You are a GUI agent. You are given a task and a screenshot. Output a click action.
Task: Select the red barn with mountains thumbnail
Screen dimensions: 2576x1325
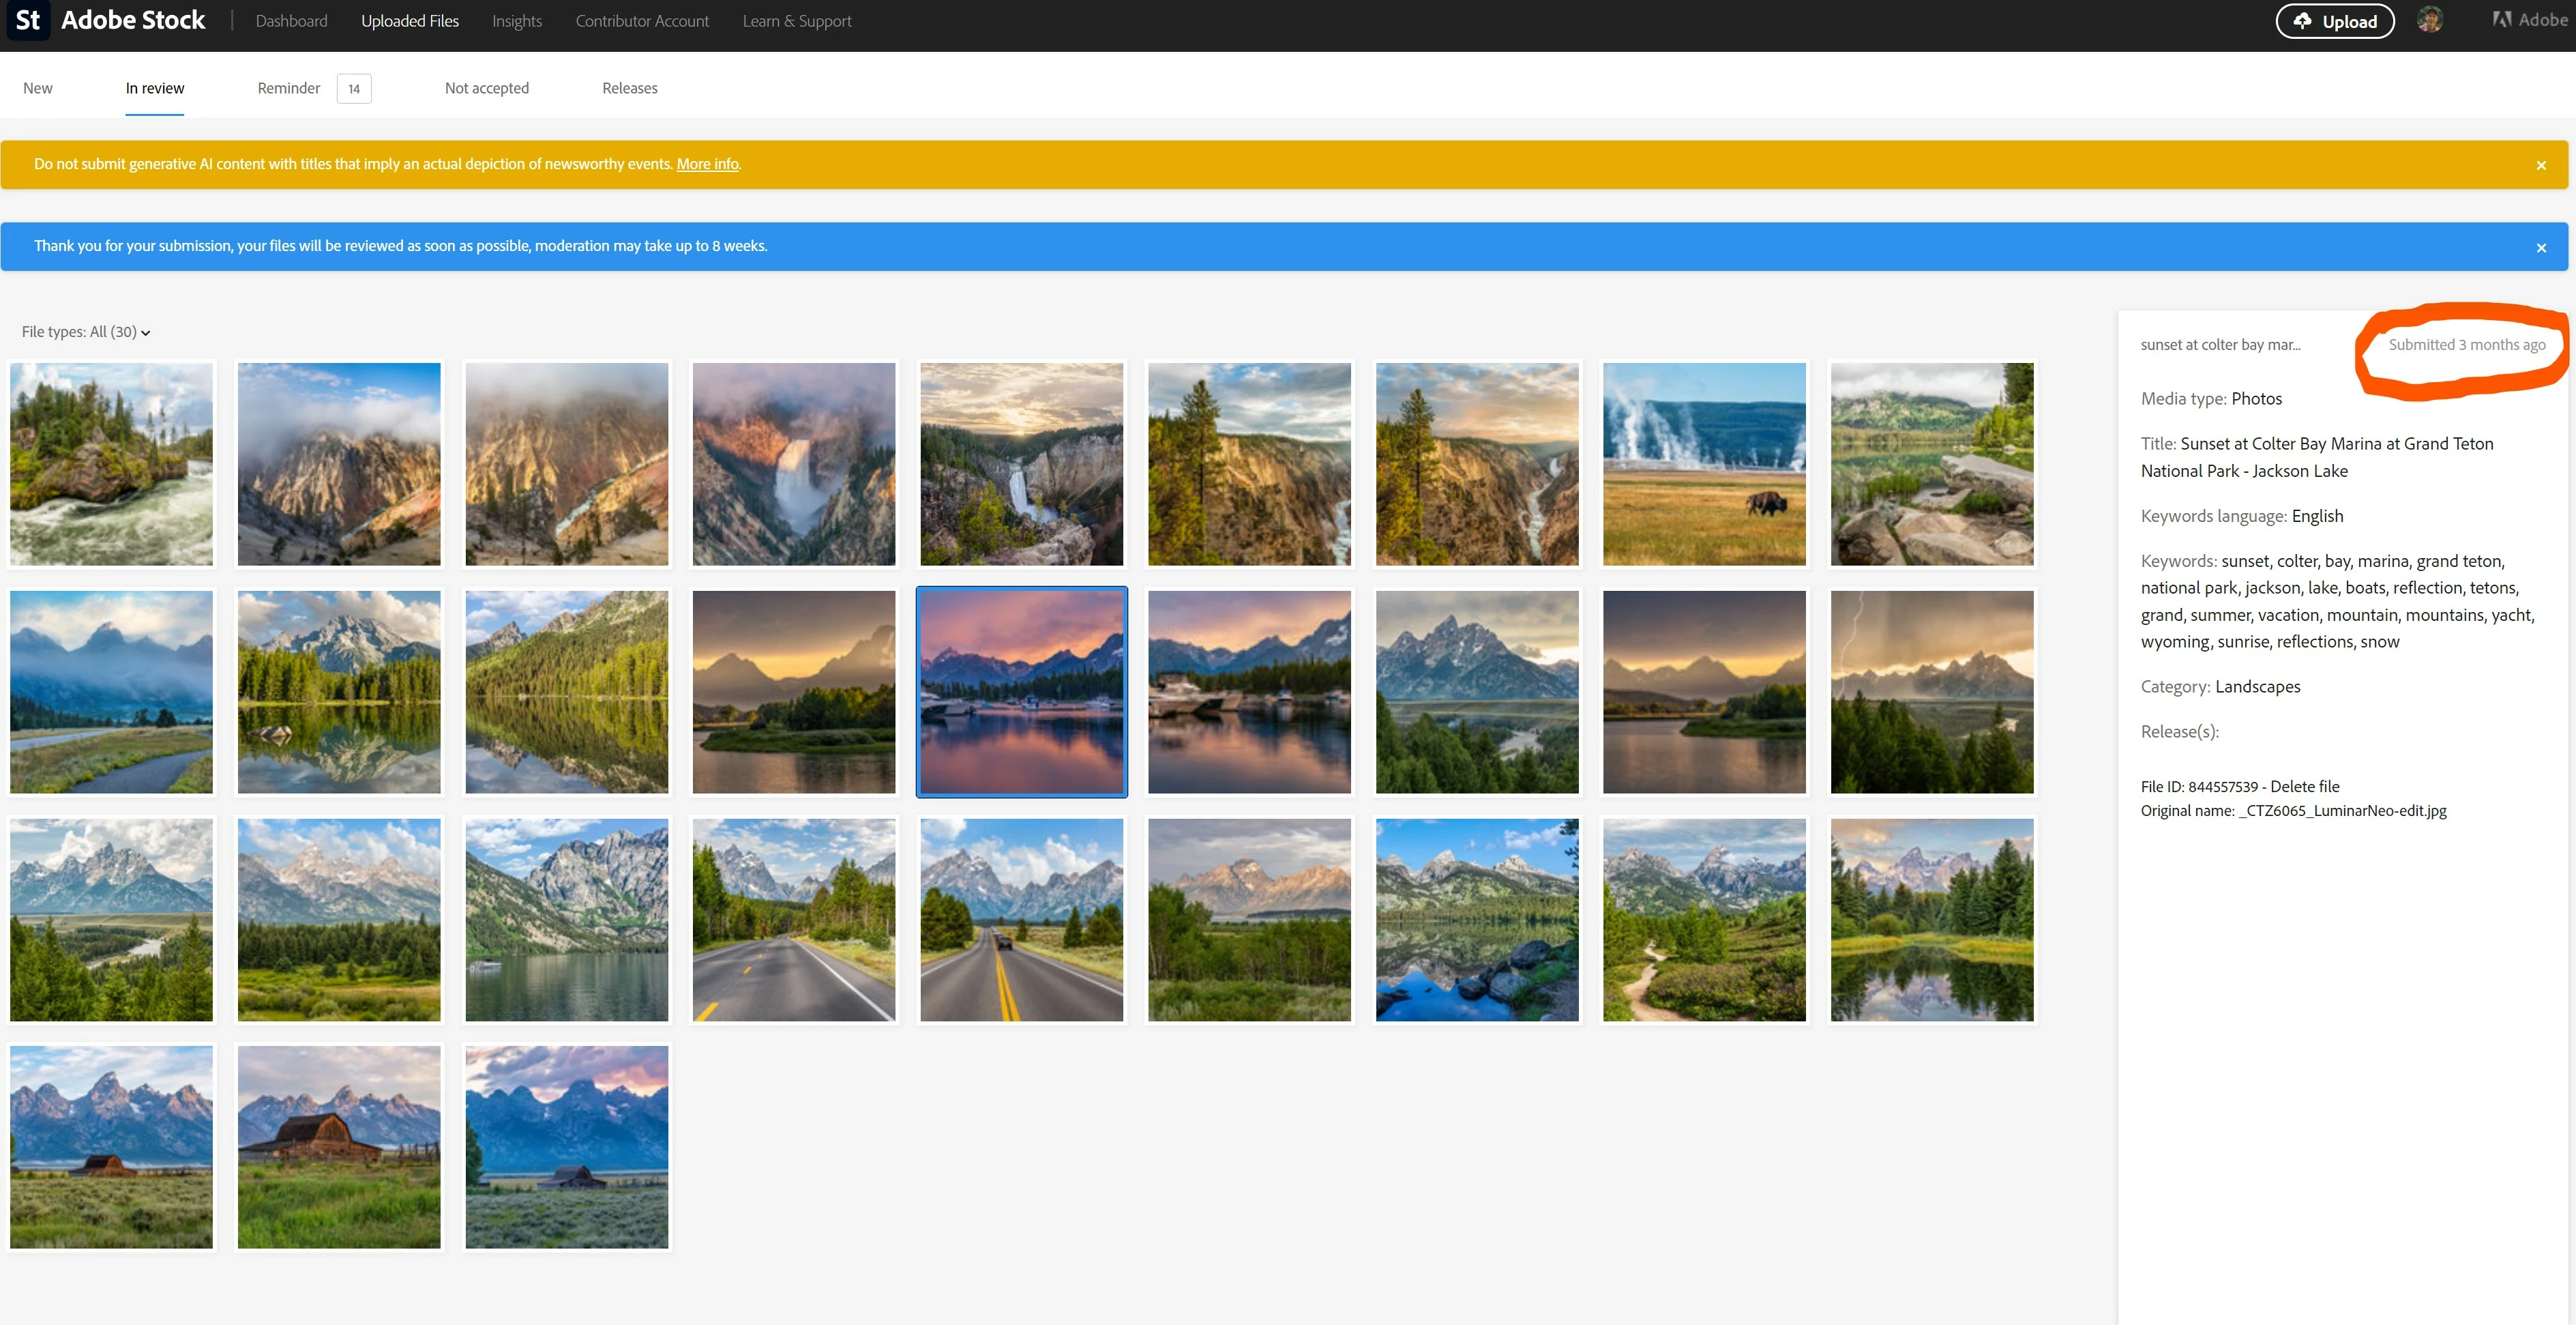coord(339,1147)
